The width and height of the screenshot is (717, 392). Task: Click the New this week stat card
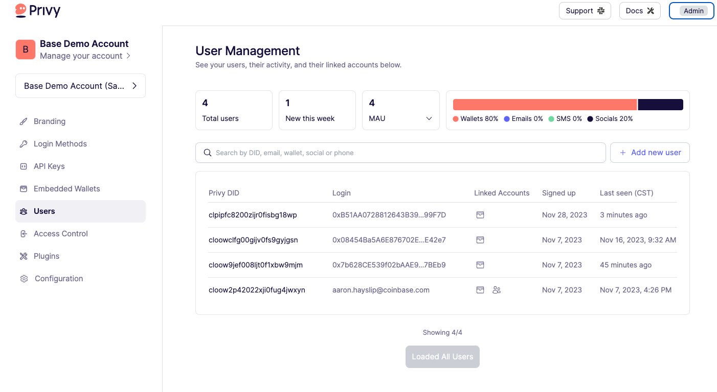(x=317, y=110)
